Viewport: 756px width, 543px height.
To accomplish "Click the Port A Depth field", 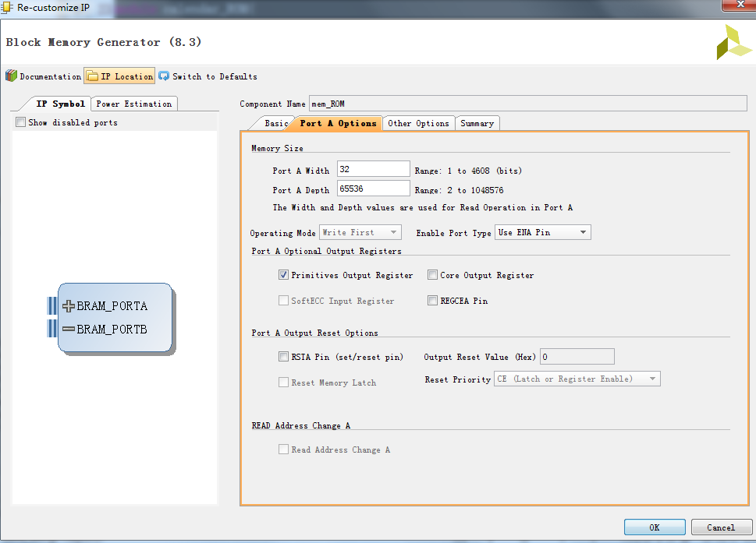I will click(x=374, y=189).
